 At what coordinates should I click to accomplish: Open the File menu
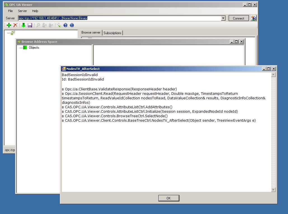(x=10, y=11)
